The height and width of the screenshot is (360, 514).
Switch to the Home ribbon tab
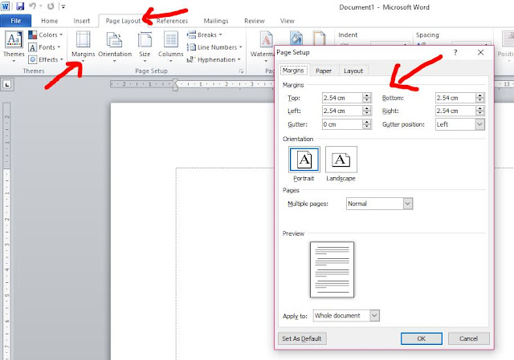[50, 21]
